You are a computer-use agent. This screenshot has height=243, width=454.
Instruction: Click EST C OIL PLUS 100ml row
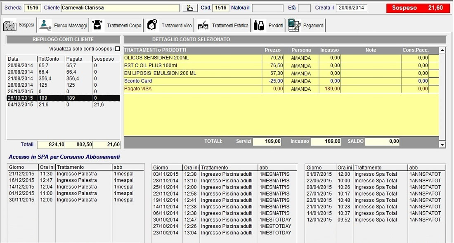click(281, 66)
